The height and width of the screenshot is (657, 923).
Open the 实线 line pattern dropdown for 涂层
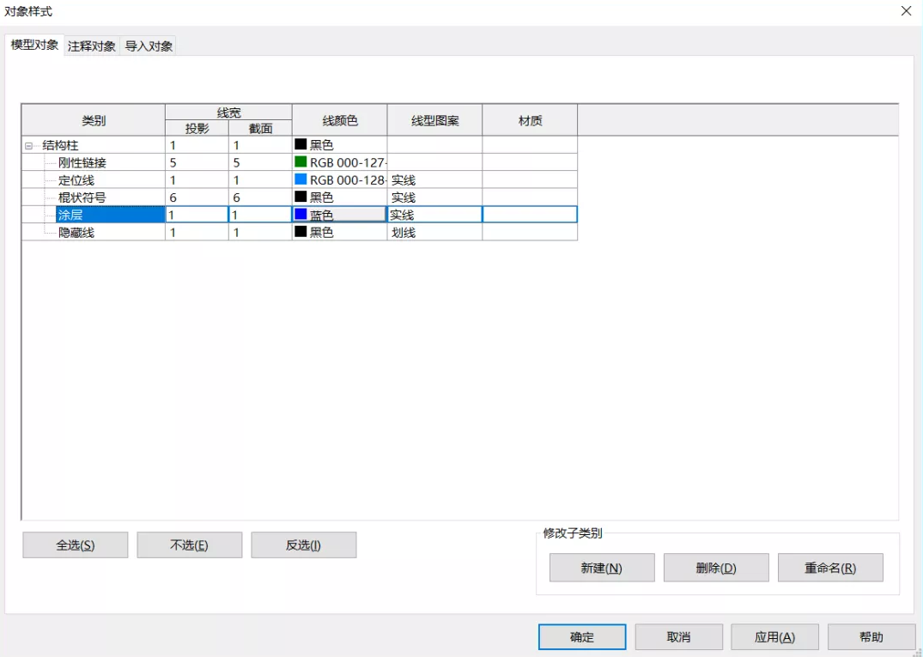[x=434, y=215]
